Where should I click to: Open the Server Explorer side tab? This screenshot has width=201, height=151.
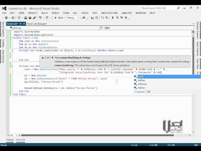[3, 29]
